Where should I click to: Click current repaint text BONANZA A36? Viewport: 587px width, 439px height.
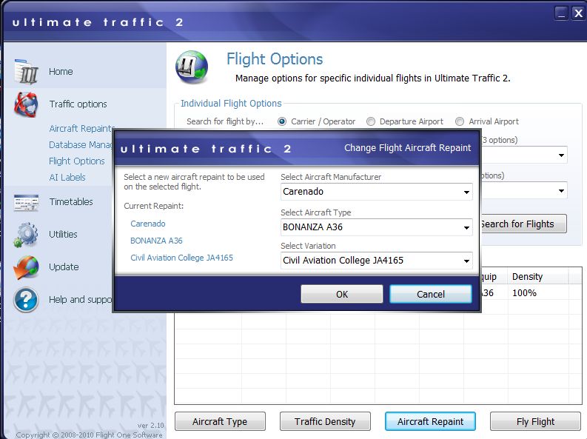156,241
